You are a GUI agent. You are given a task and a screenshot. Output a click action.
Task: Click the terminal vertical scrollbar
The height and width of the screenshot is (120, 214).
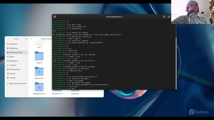(176, 63)
